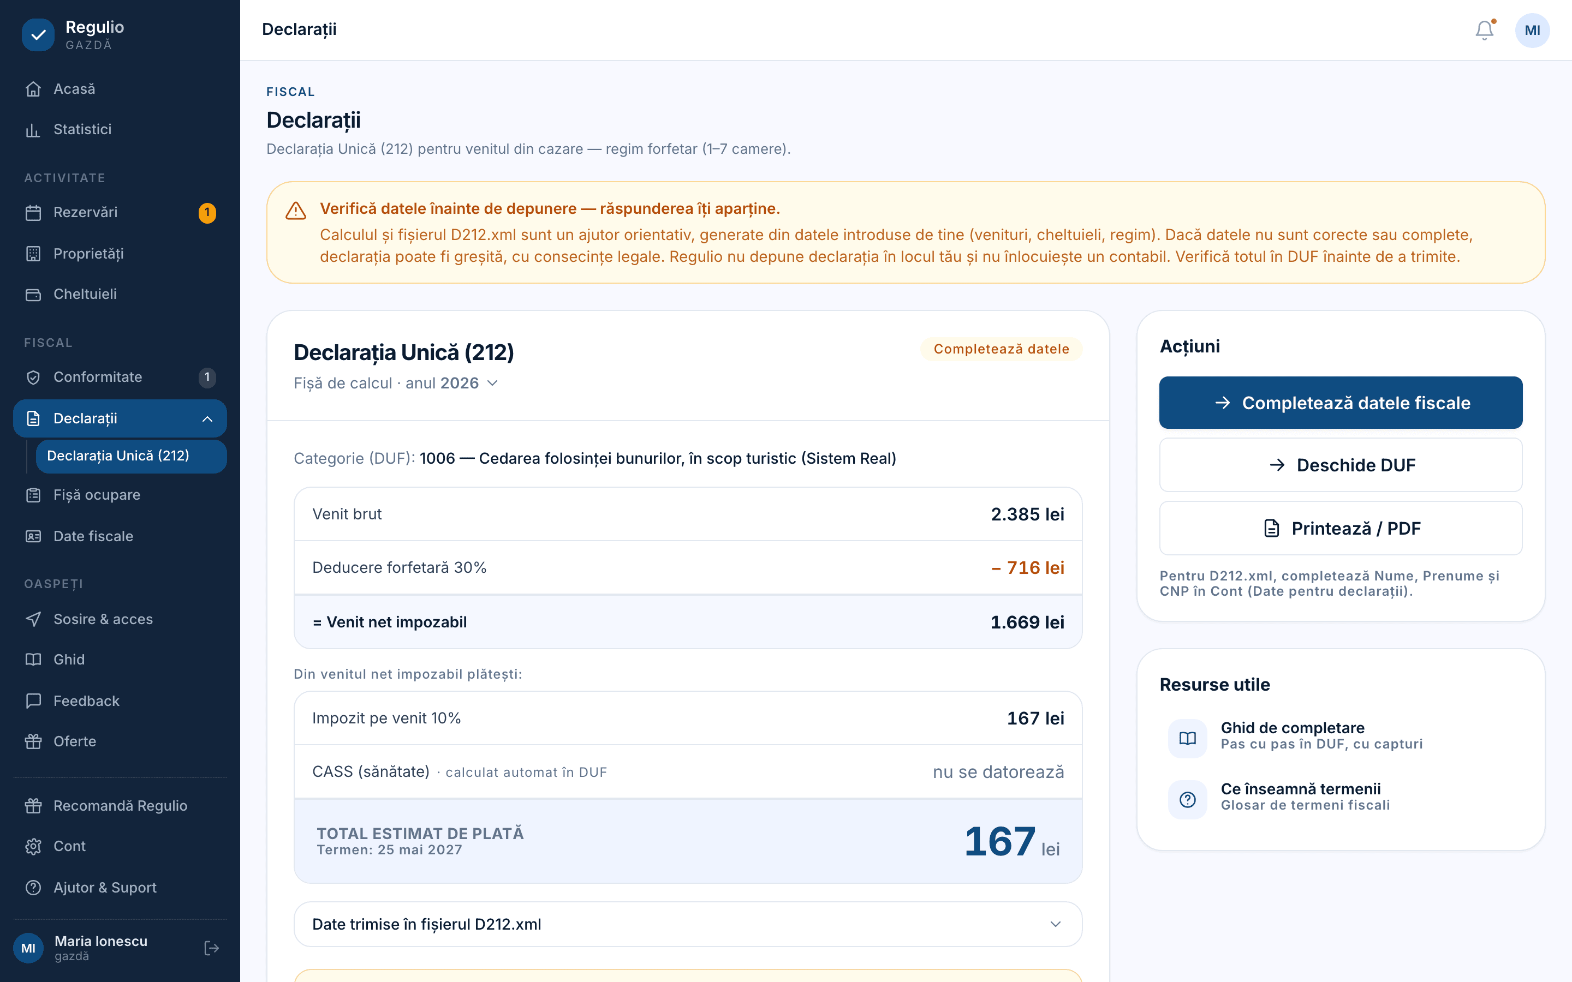Click the Oferte gift icon
Image resolution: width=1572 pixels, height=982 pixels.
[x=33, y=742]
